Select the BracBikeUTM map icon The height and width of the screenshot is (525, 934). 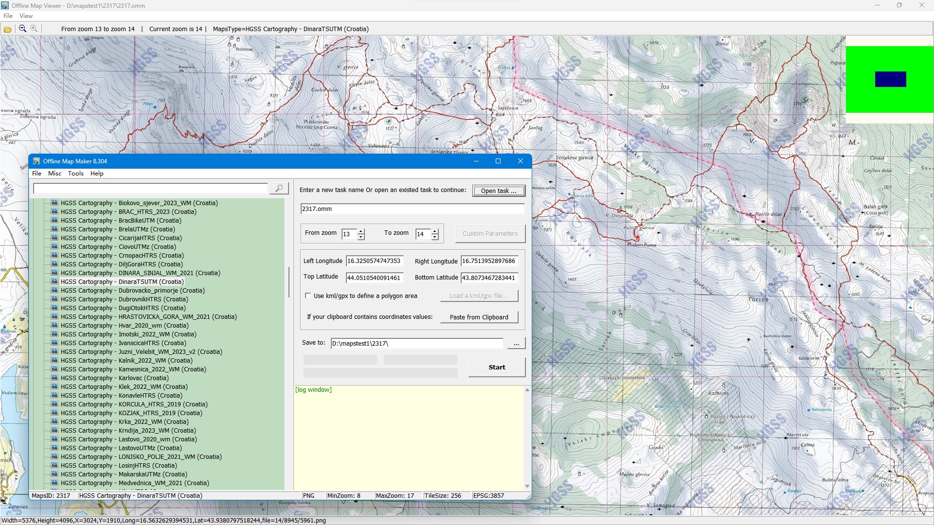pos(54,220)
